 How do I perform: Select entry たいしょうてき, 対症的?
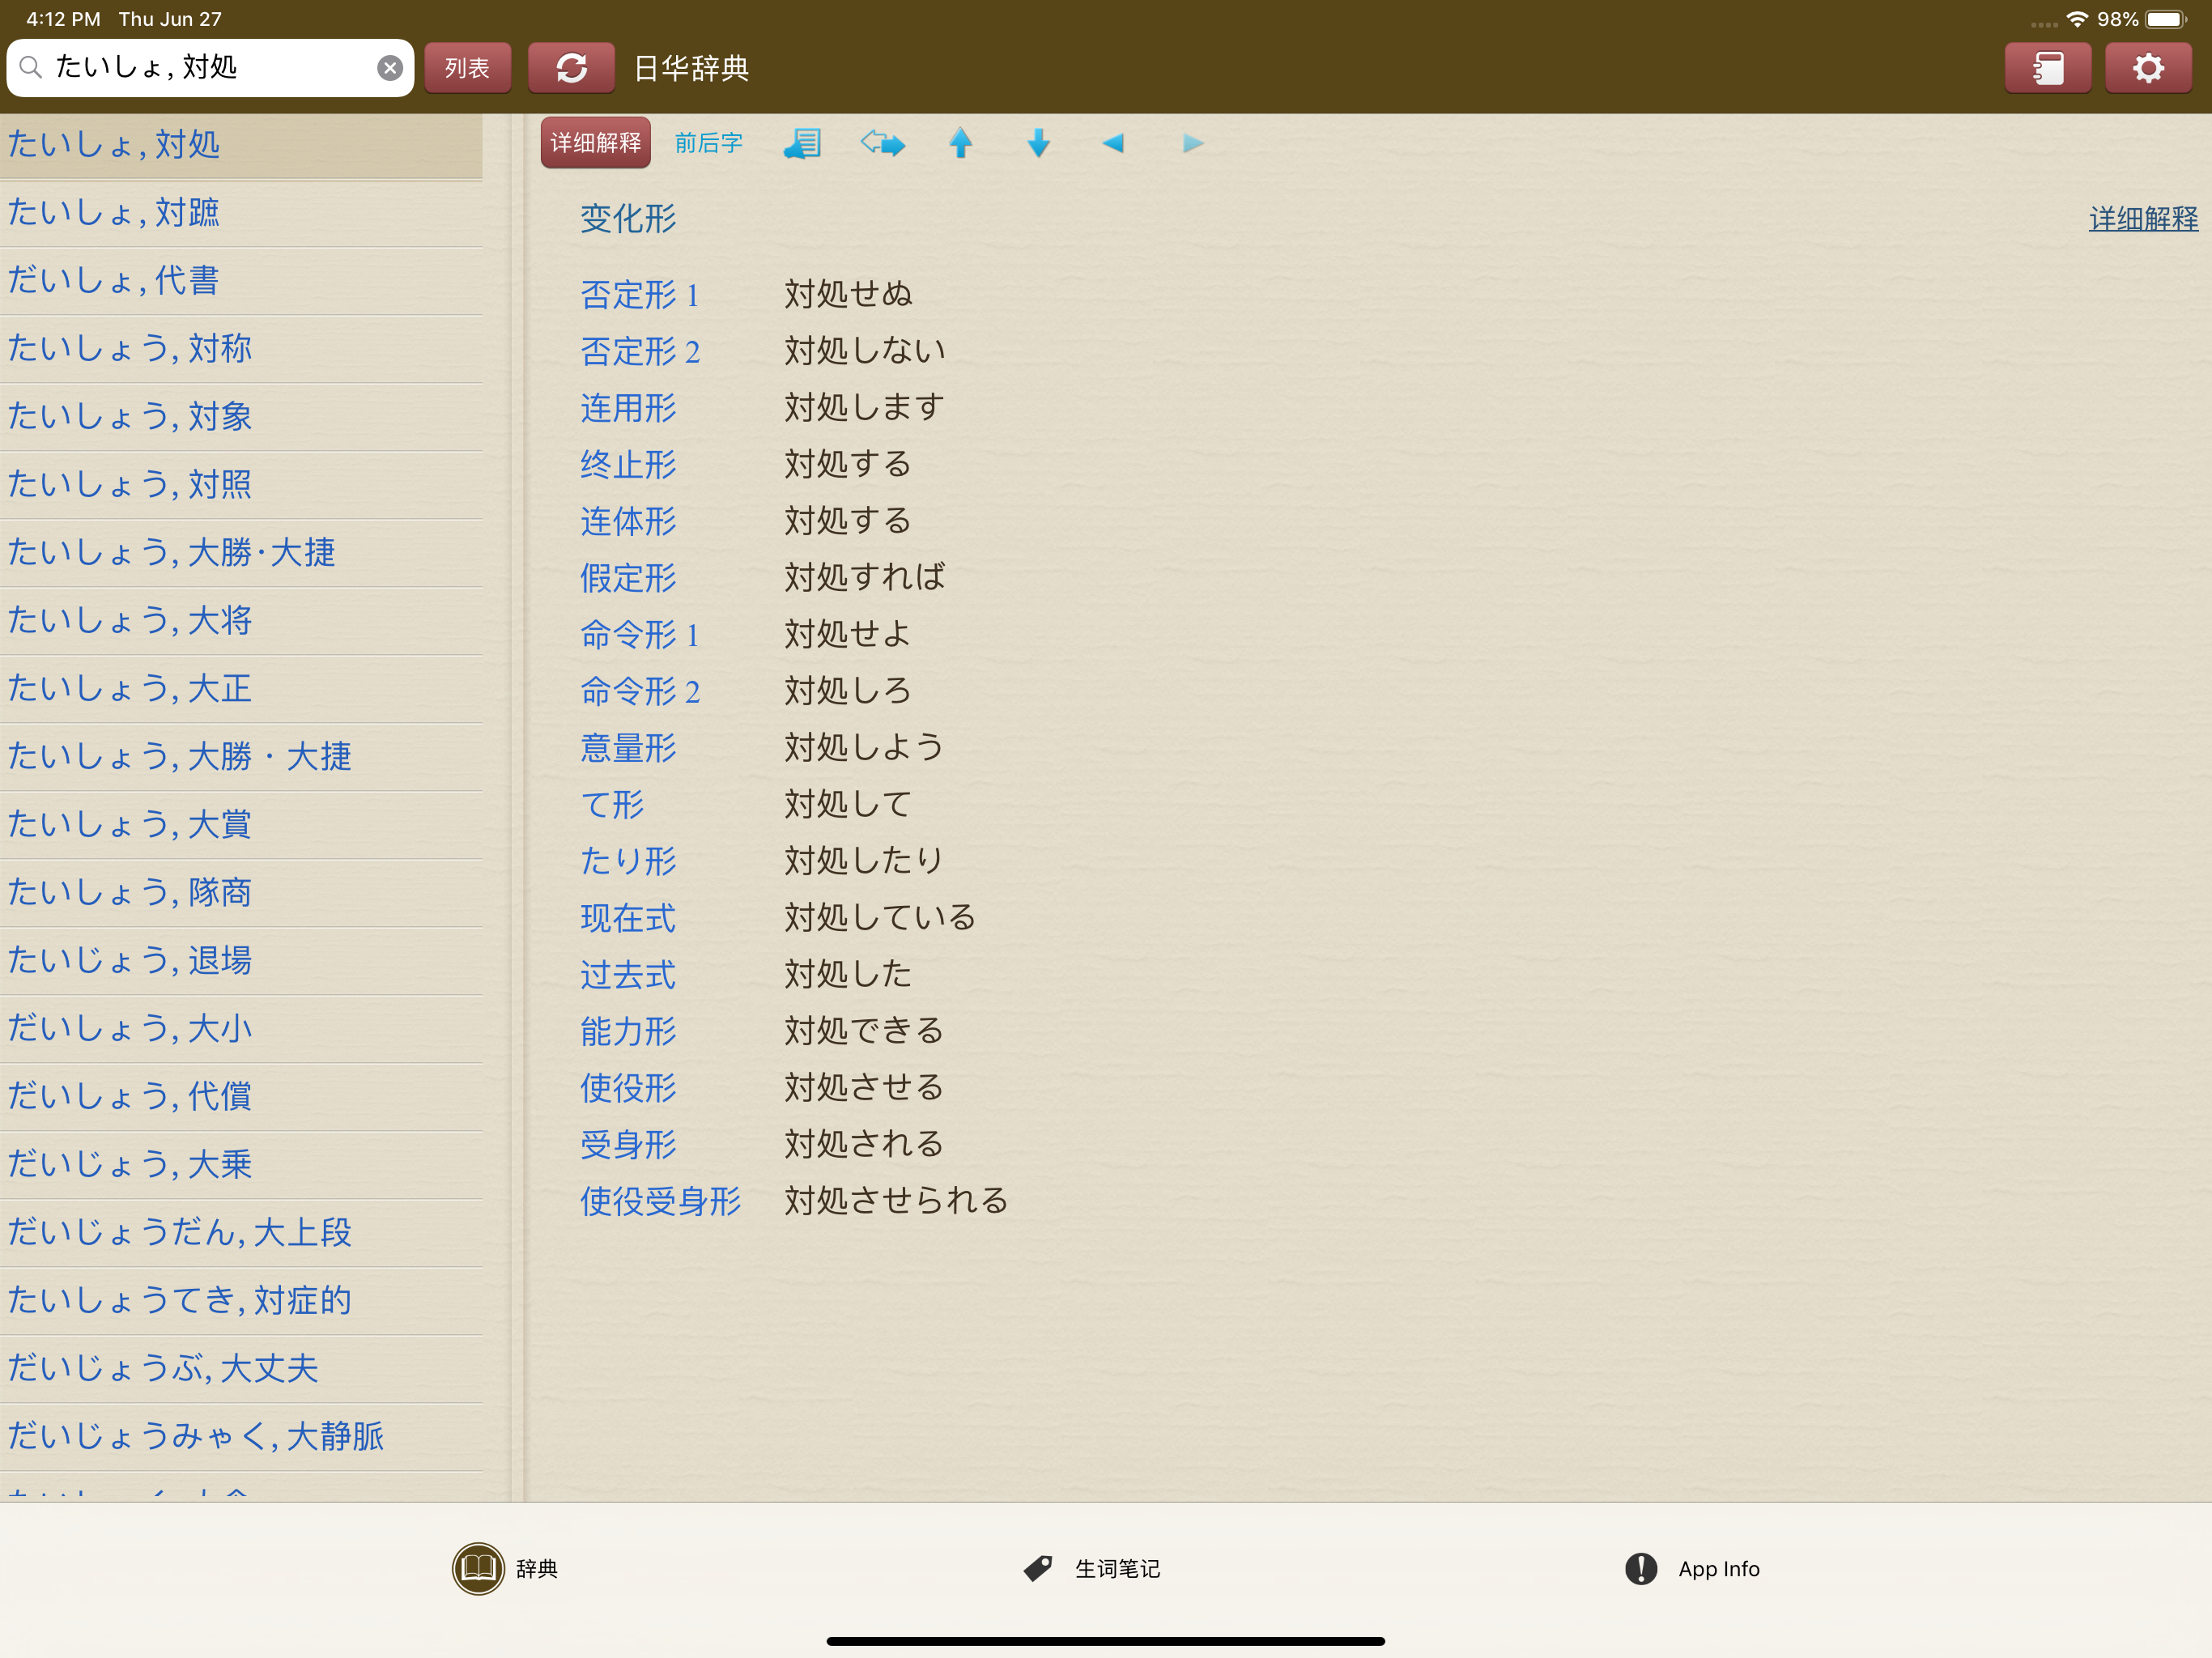(241, 1301)
